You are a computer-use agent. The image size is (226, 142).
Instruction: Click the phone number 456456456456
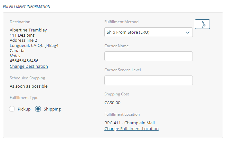(x=24, y=61)
